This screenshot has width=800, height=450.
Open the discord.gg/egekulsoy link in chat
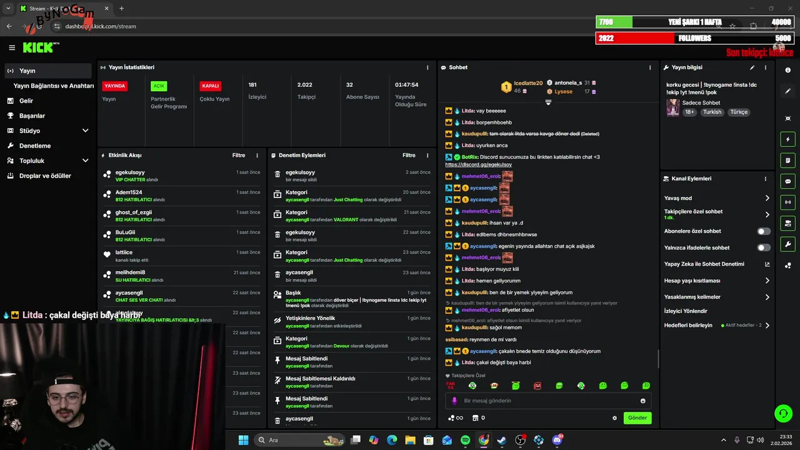click(x=478, y=164)
